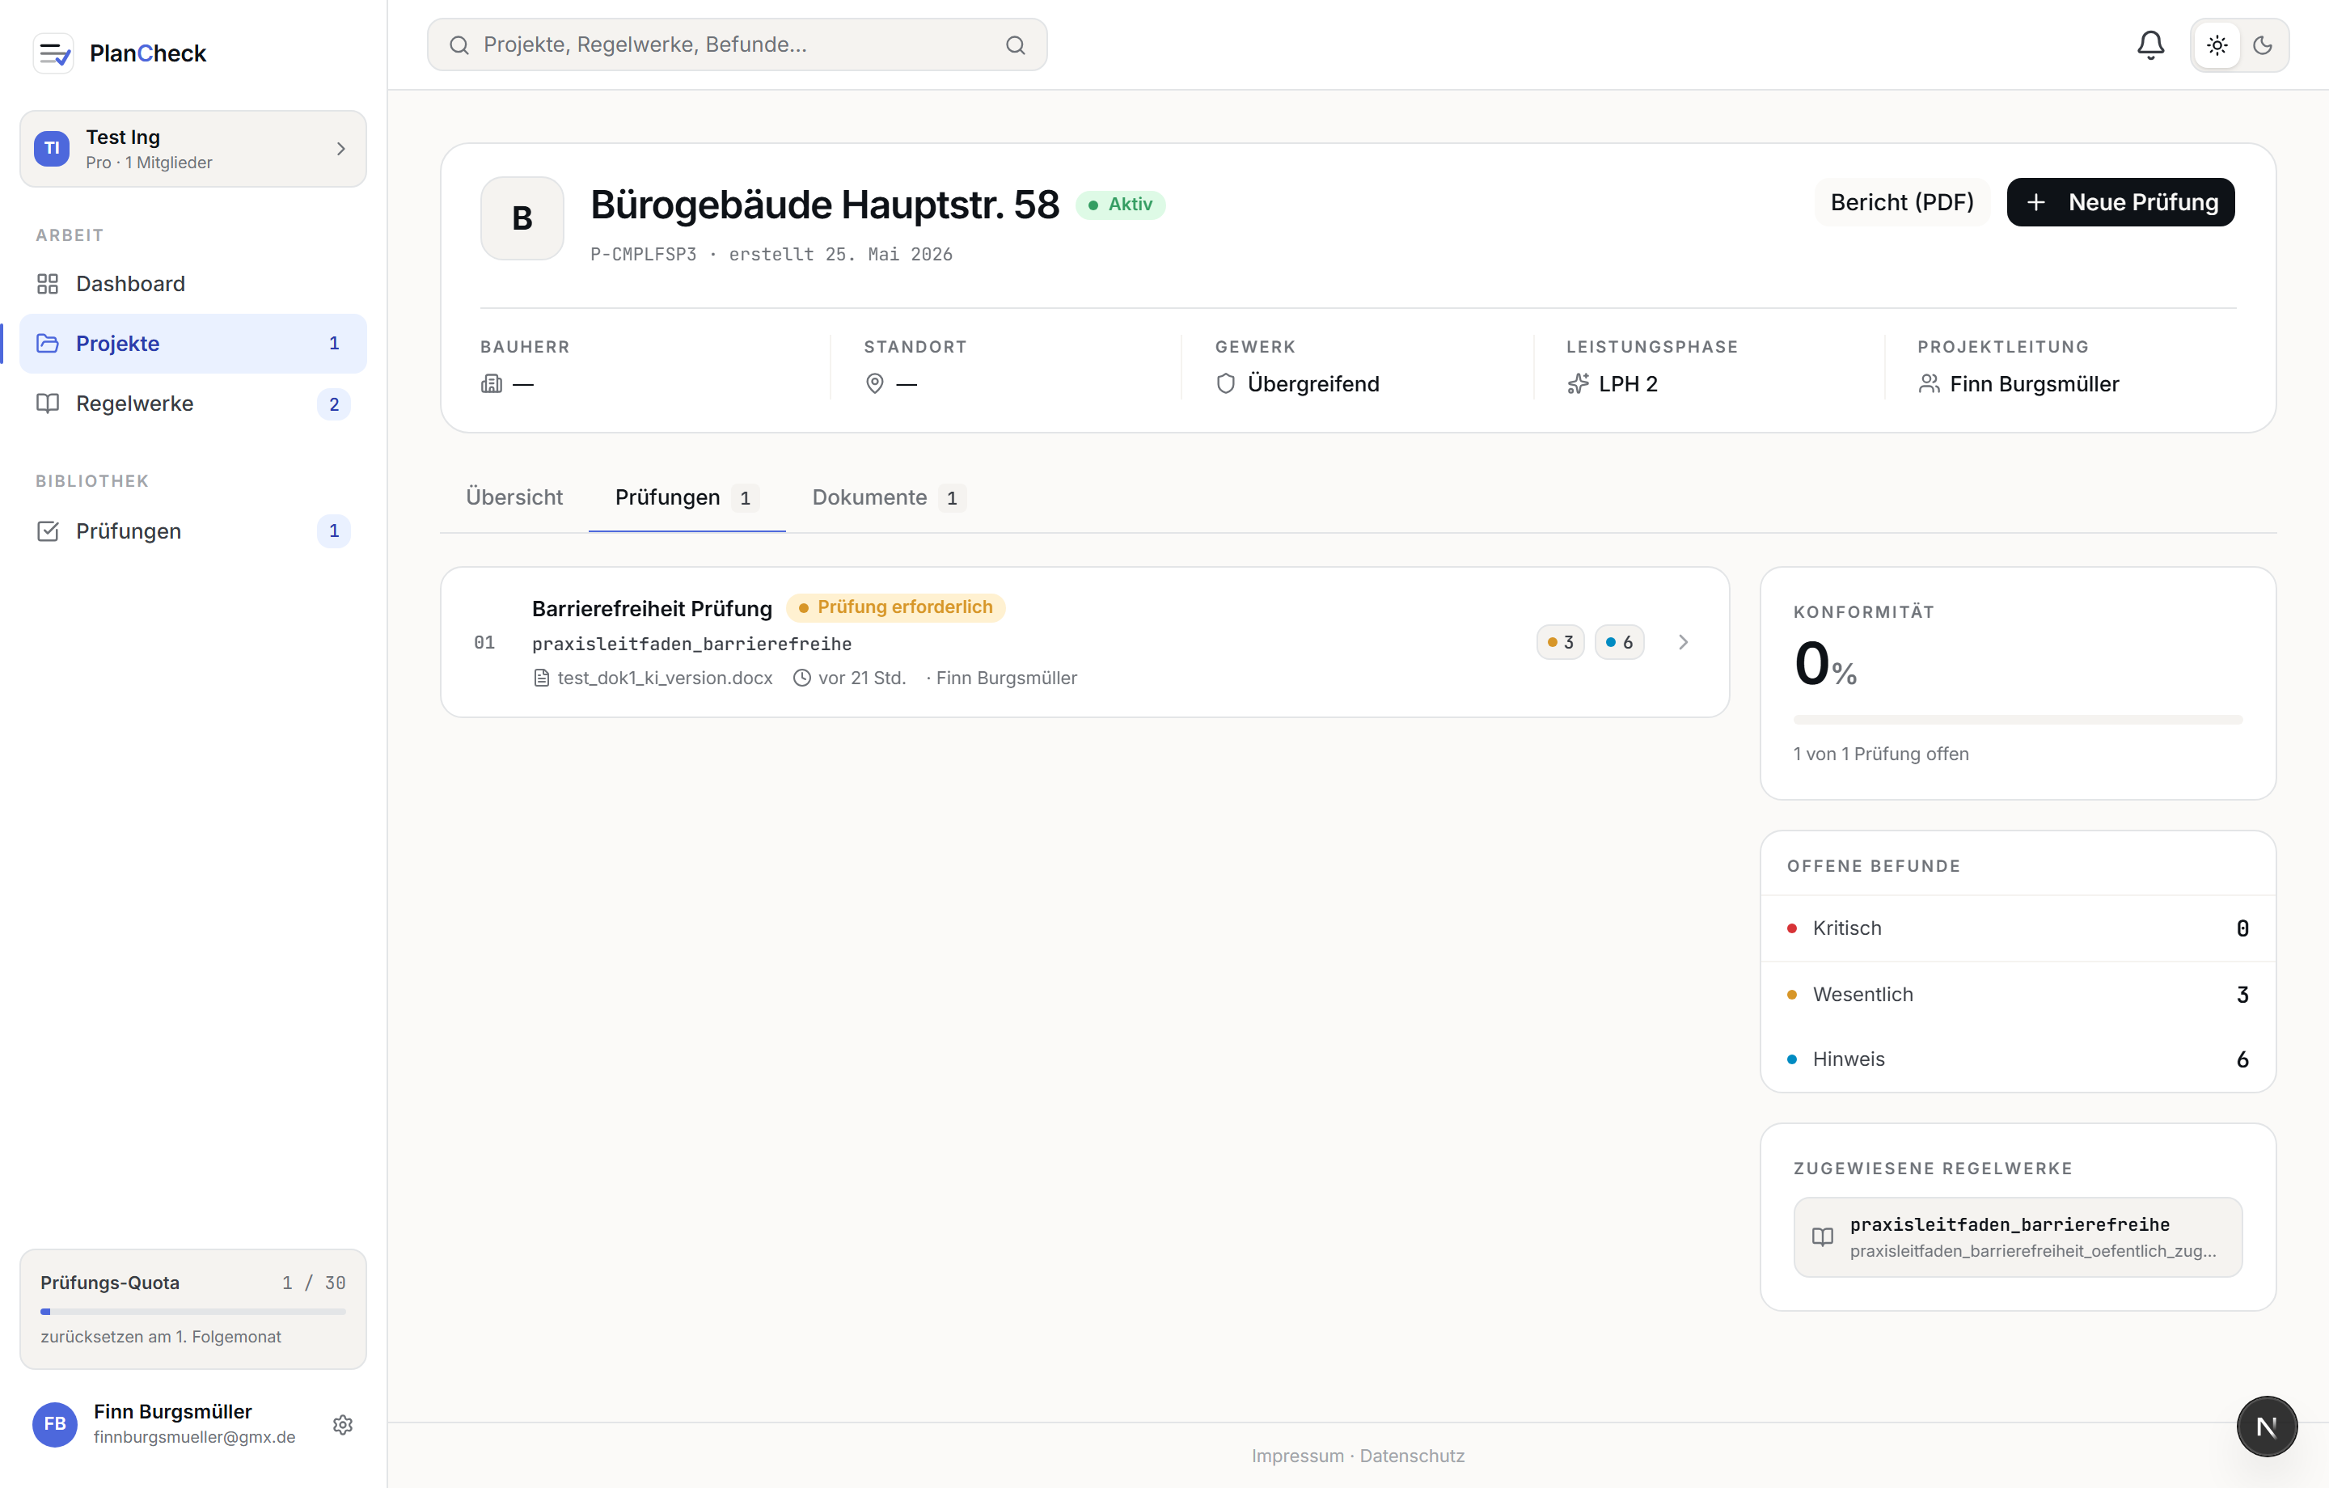Open Dashboard in the sidebar
The image size is (2329, 1488).
[x=192, y=284]
